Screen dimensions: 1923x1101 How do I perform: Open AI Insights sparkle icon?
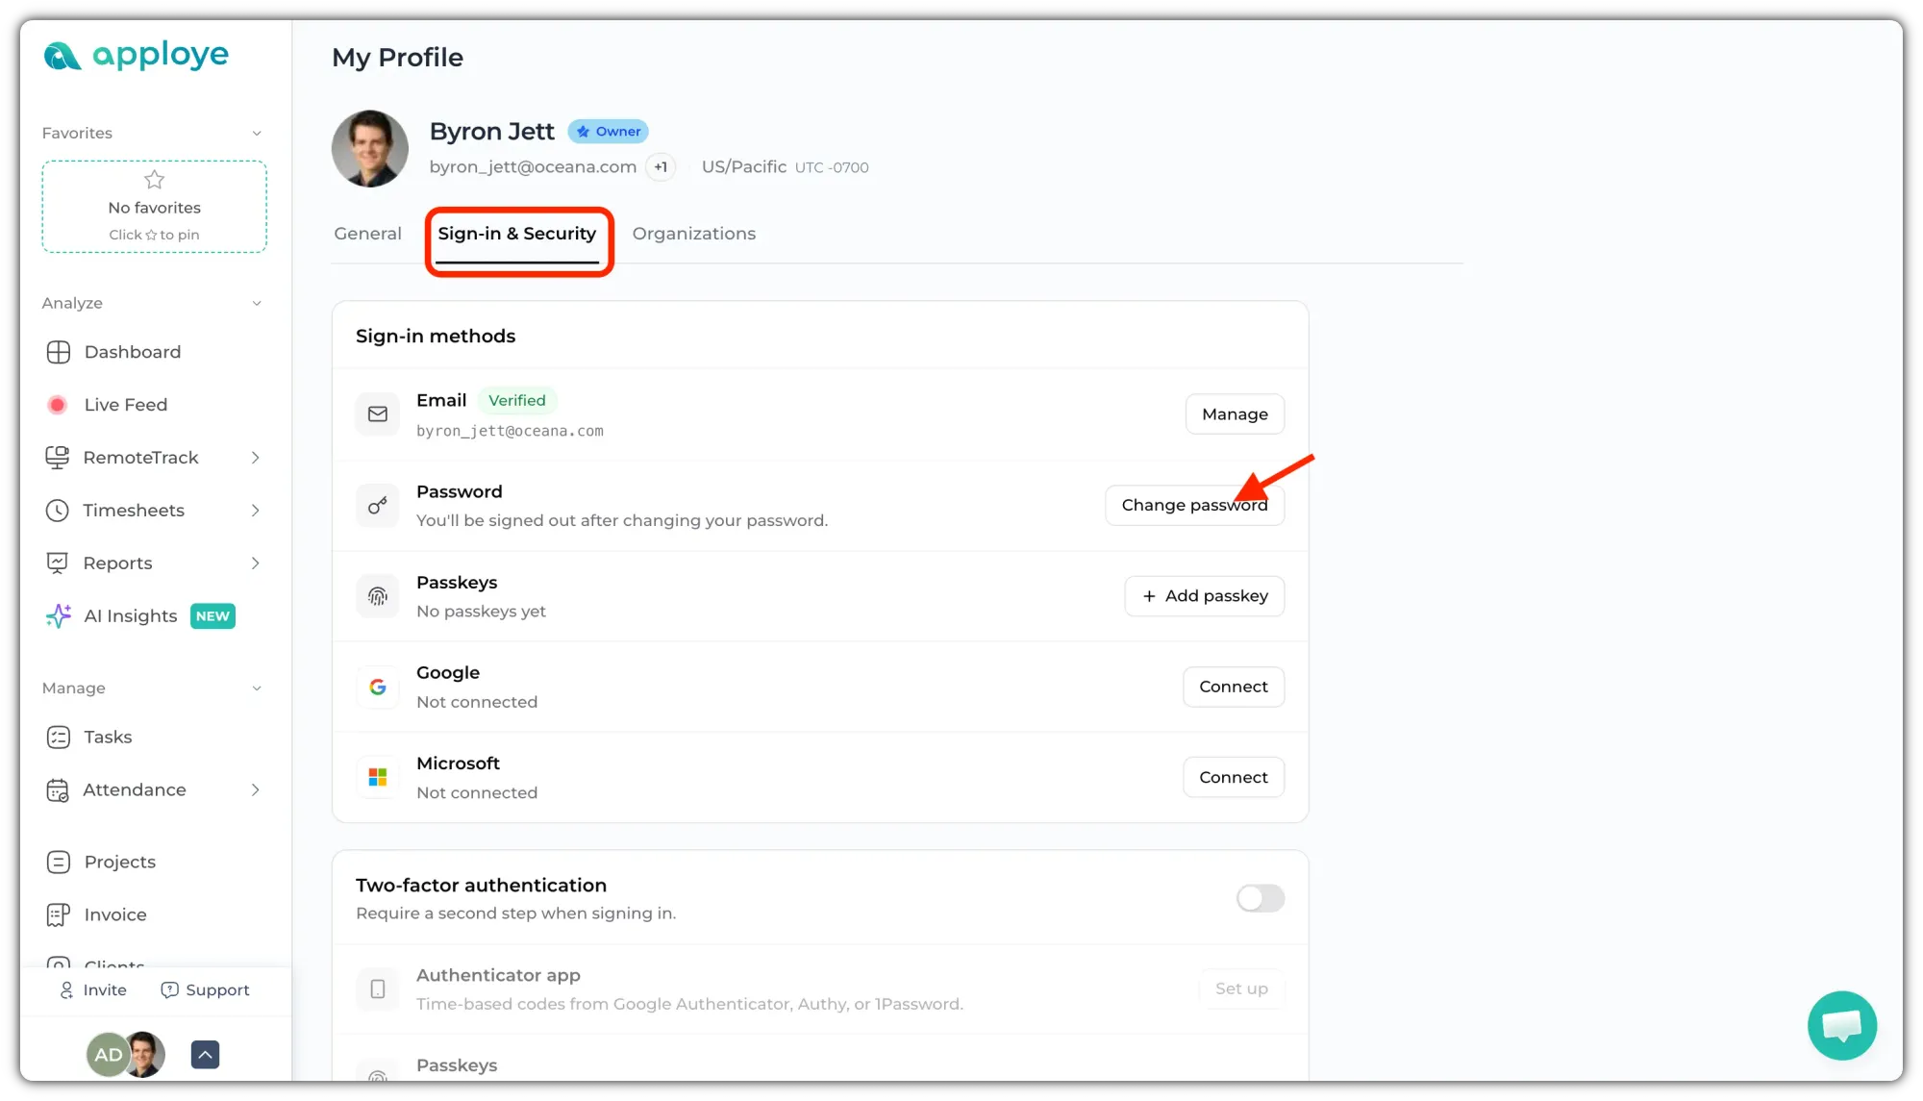pyautogui.click(x=59, y=615)
